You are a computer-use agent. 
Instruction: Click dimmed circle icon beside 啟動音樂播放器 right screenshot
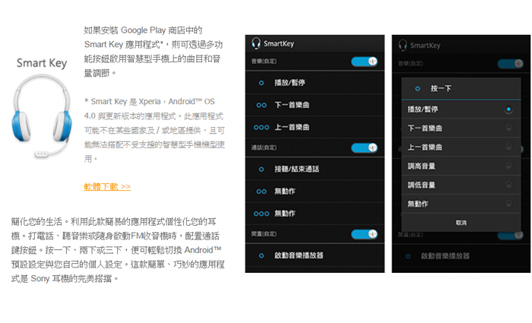click(408, 256)
